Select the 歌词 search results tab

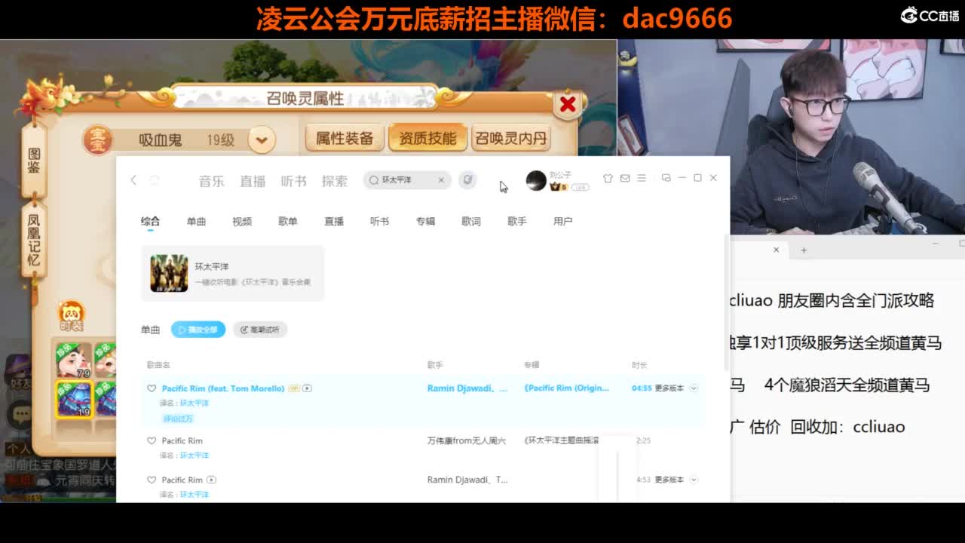click(x=471, y=221)
